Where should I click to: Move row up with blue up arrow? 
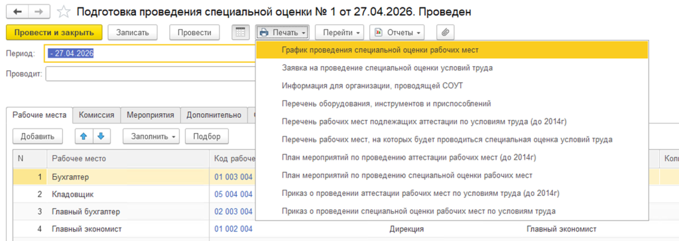click(x=84, y=136)
